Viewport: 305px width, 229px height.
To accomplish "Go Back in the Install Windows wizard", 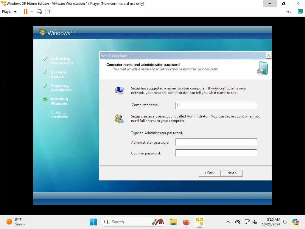I will click(209, 173).
